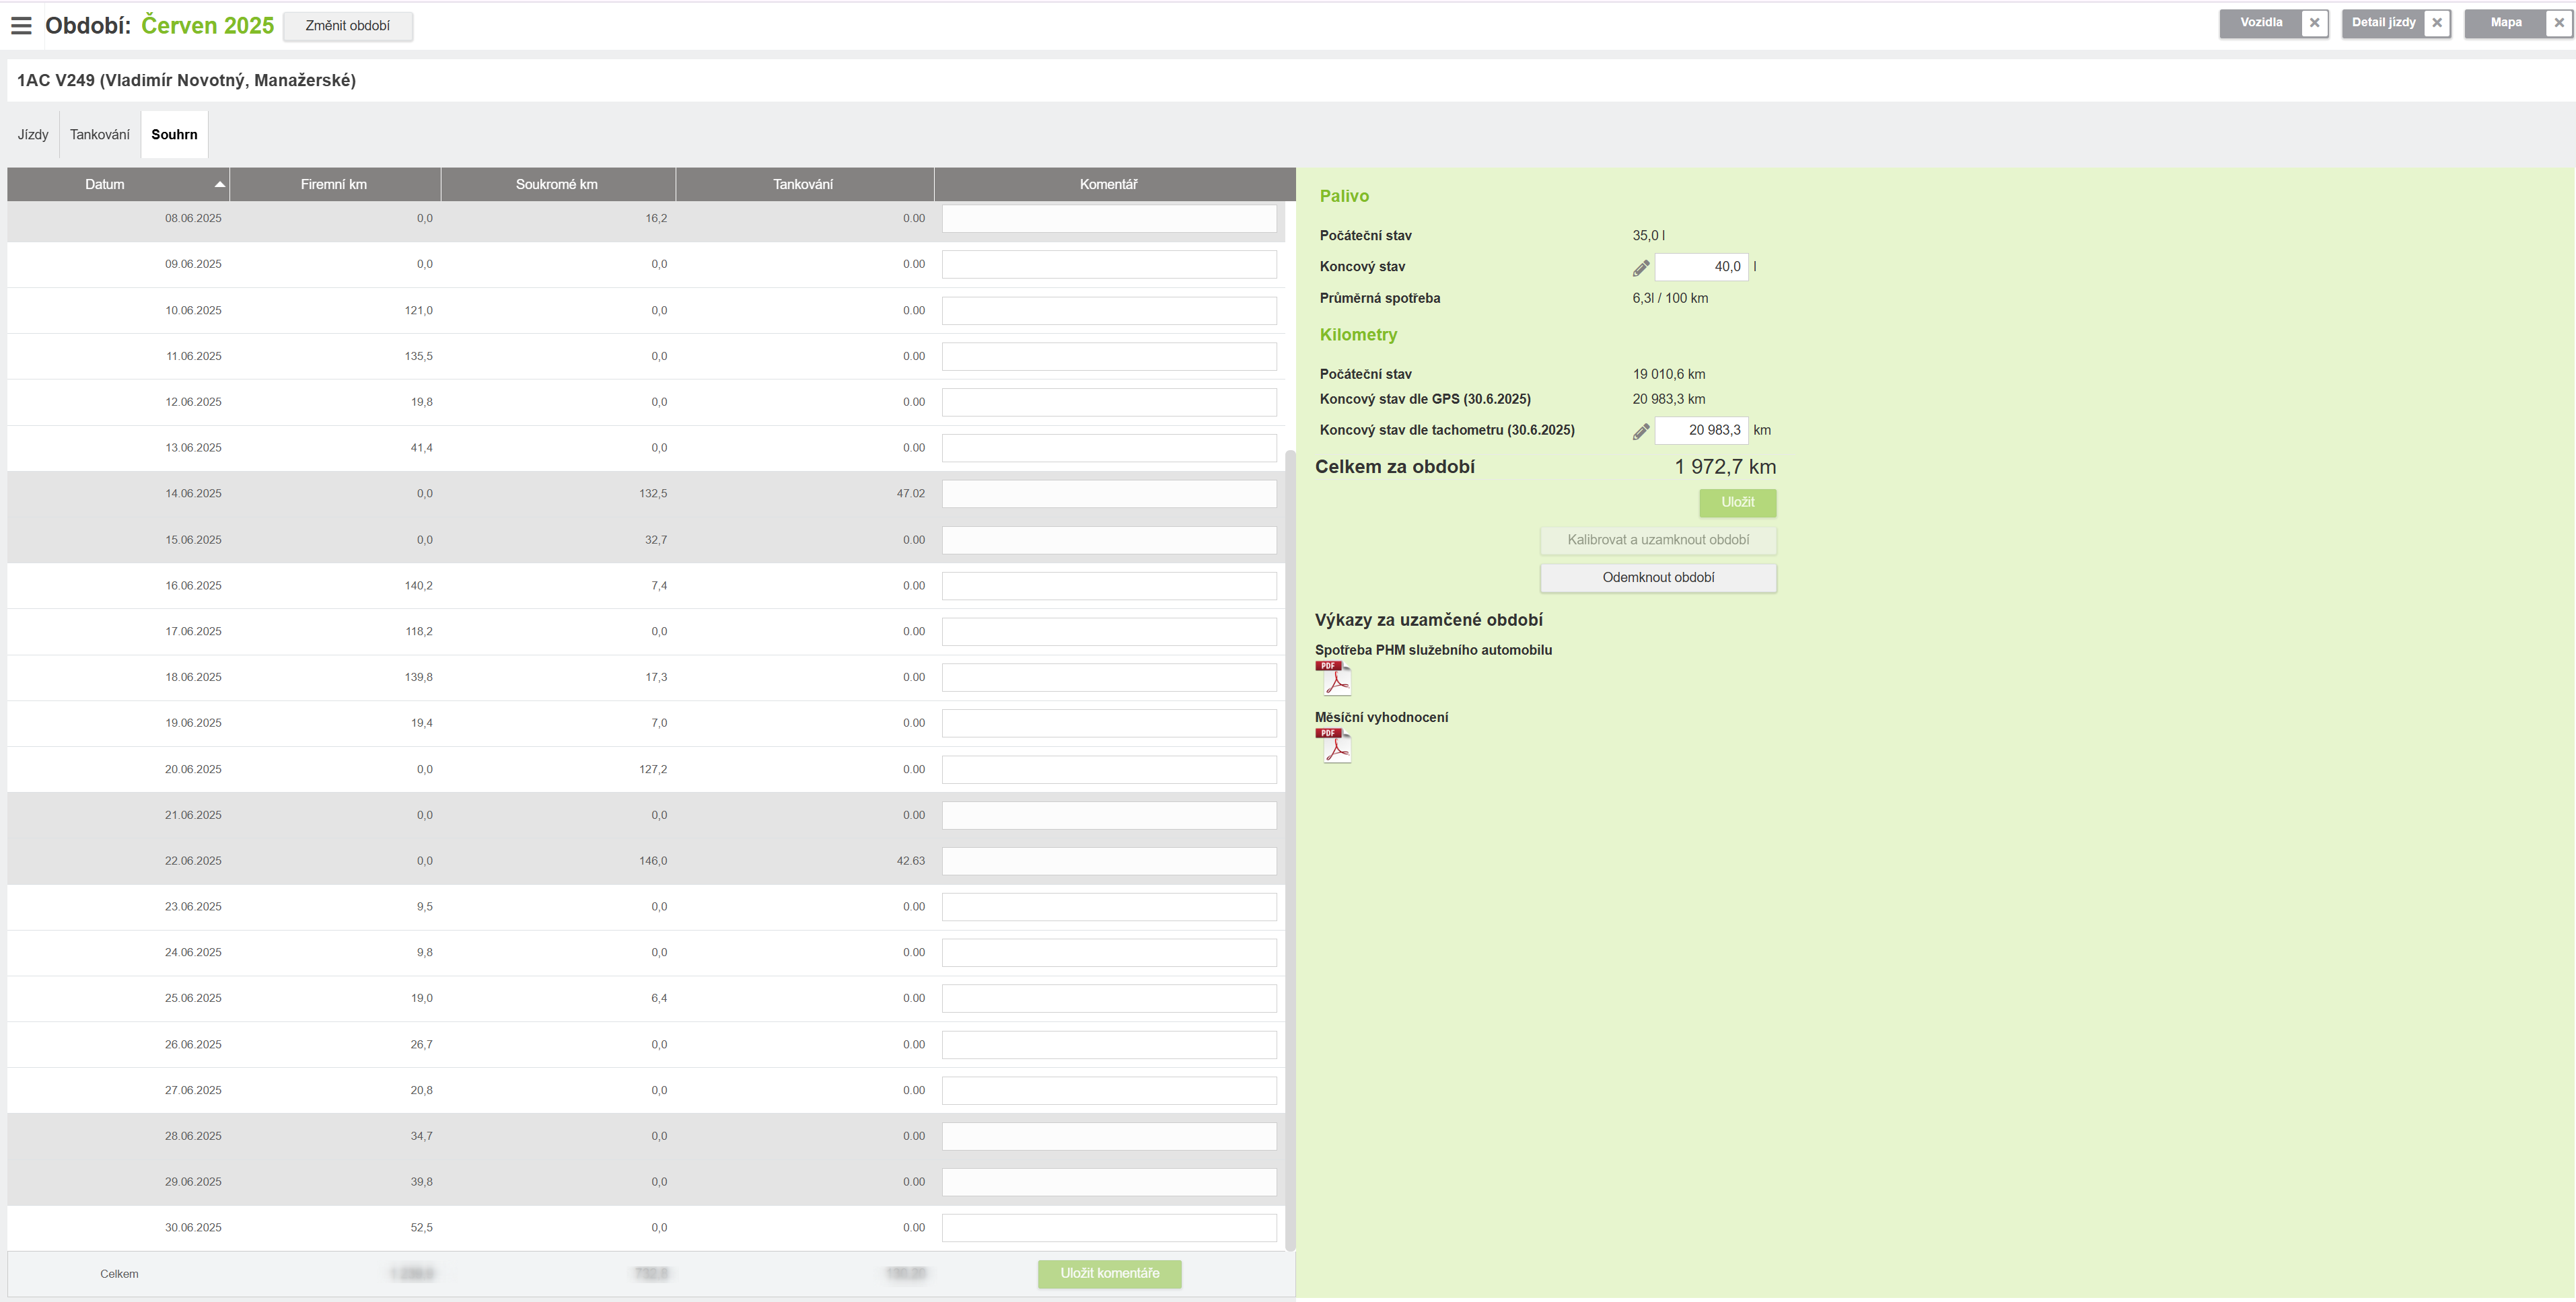Close the Vozidla panel tab
This screenshot has height=1302, width=2576.
[2314, 23]
